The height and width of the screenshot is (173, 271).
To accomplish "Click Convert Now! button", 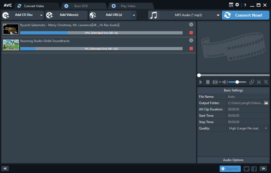I will click(245, 15).
